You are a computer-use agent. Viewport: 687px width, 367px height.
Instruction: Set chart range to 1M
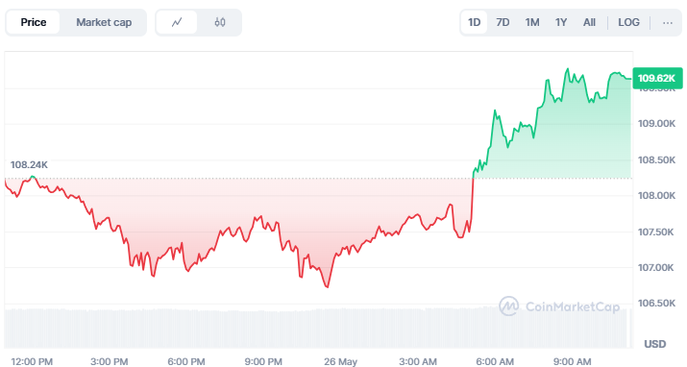tap(532, 22)
